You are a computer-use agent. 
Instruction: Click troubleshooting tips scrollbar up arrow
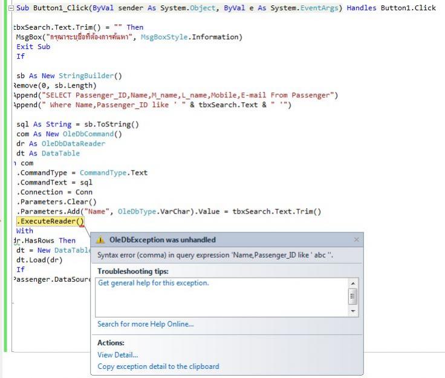tap(353, 283)
